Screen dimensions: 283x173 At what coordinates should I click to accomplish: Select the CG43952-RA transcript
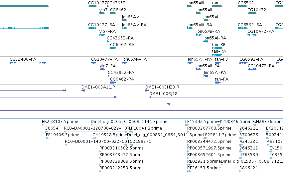pos(108,41)
